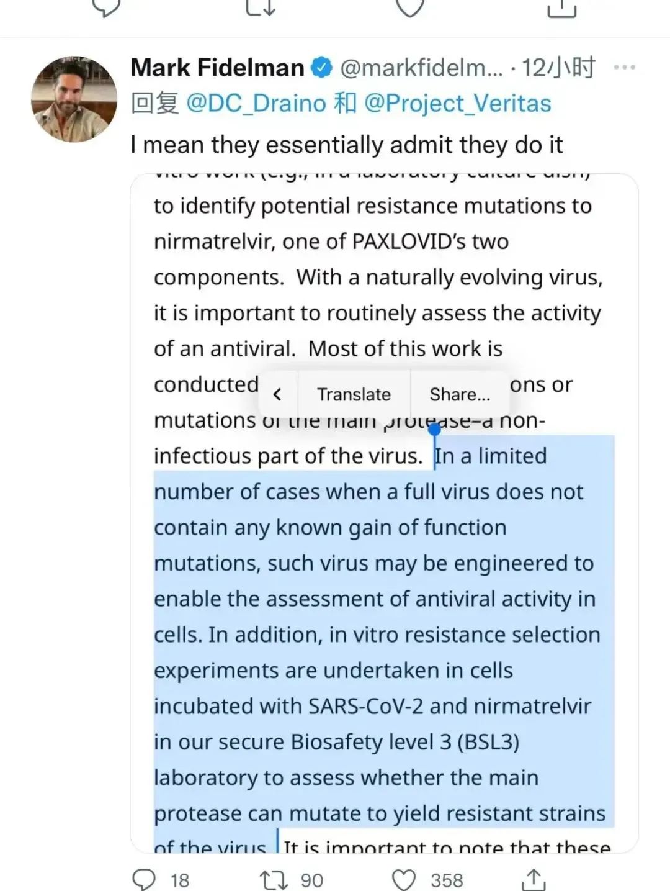The width and height of the screenshot is (670, 891).
Task: Reply to Mark Fidelman's tweet
Action: point(145,879)
